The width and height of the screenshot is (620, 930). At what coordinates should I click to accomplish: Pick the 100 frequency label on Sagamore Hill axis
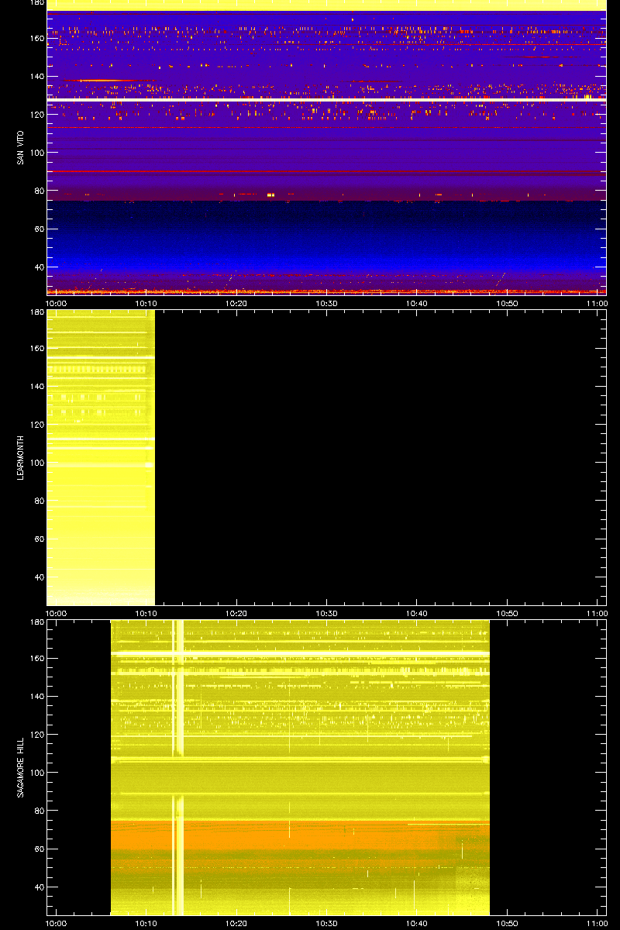pos(36,773)
